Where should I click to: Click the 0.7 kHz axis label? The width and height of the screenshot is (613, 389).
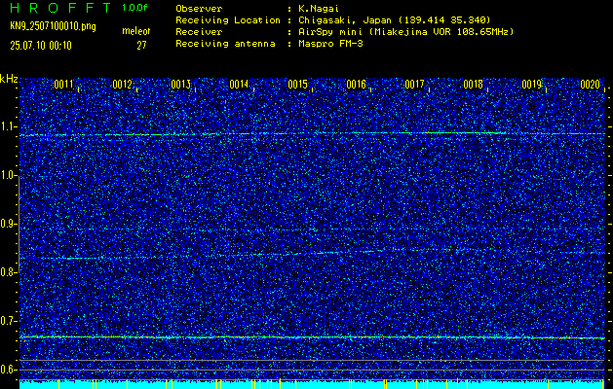(x=9, y=321)
